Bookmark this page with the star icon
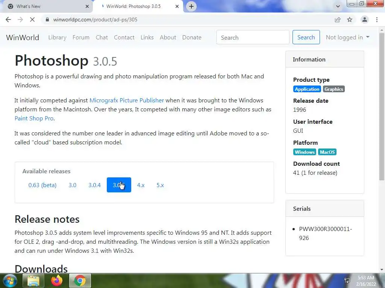Viewport: 385px width, 288px height. [x=350, y=19]
